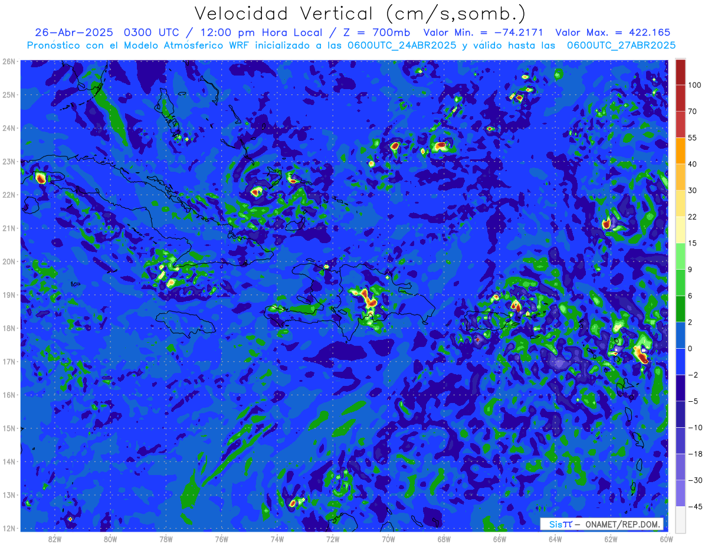Screen dimensions: 708x547
Task: Click the "100" colorbar value label
Action: click(694, 86)
